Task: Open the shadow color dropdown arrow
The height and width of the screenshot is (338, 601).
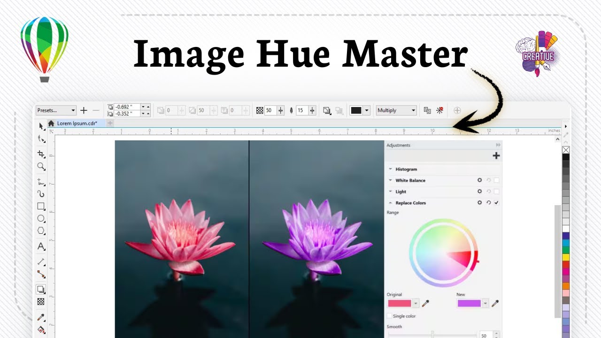Action: pyautogui.click(x=367, y=110)
